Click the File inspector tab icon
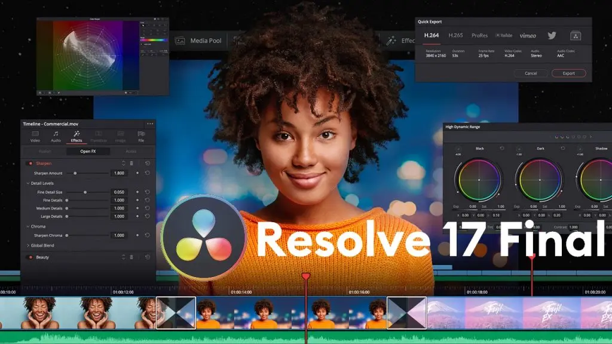The height and width of the screenshot is (344, 612). pyautogui.click(x=141, y=136)
